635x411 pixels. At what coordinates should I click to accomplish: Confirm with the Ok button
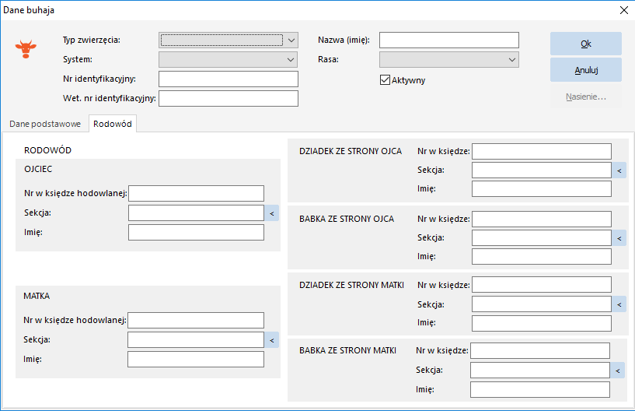pyautogui.click(x=585, y=44)
